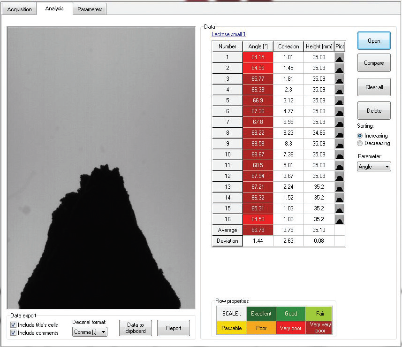Open picture thumbnail for measurement row 13
Viewport: 402px width, 347px height.
(340, 186)
